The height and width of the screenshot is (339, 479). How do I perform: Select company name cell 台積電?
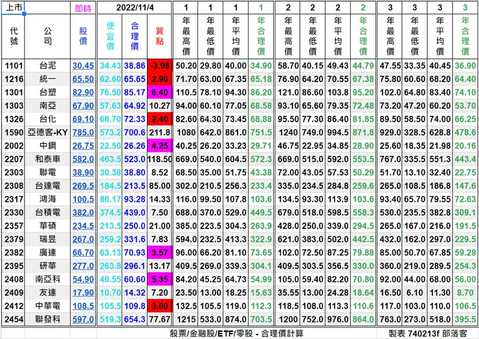[x=47, y=213]
